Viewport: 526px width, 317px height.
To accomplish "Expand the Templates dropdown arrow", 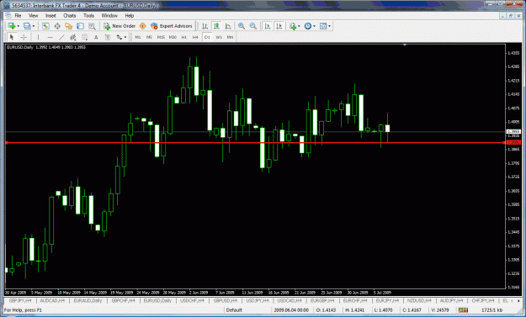I will 329,26.
